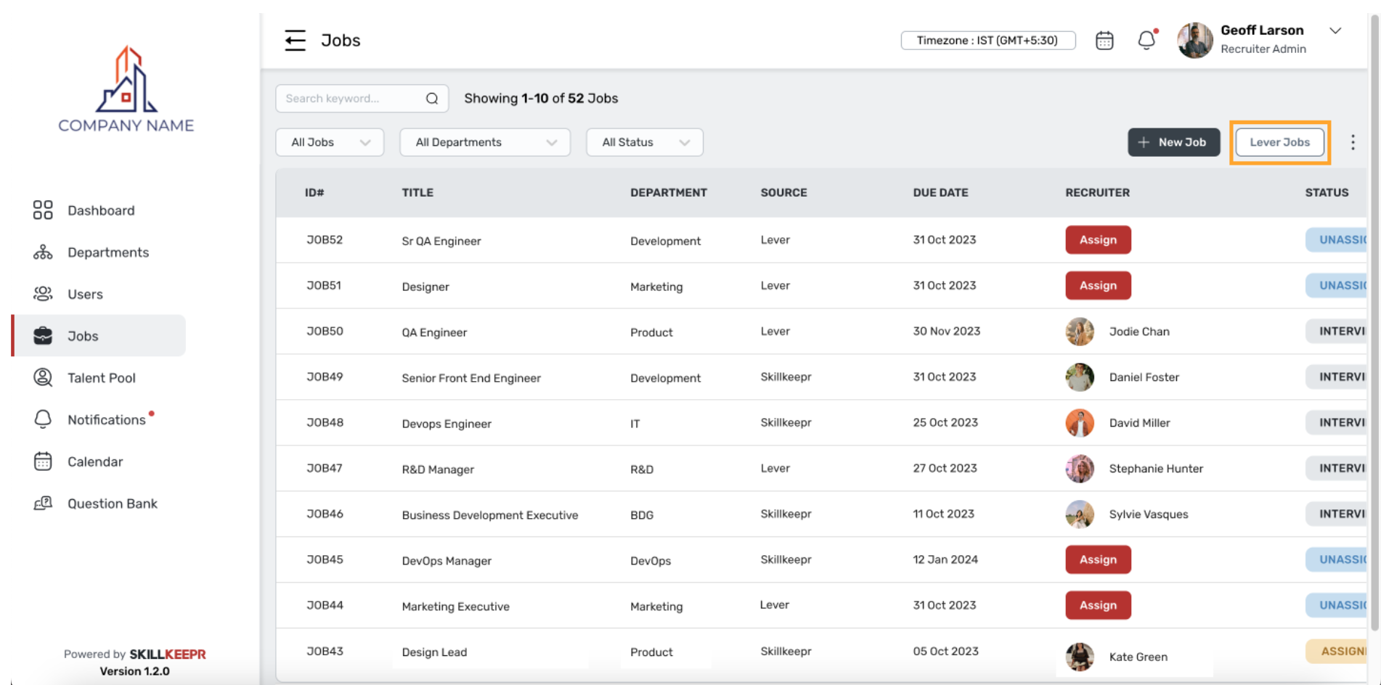The height and width of the screenshot is (685, 1381).
Task: Assign a recruiter to Sr QA Engineer
Action: tap(1097, 240)
